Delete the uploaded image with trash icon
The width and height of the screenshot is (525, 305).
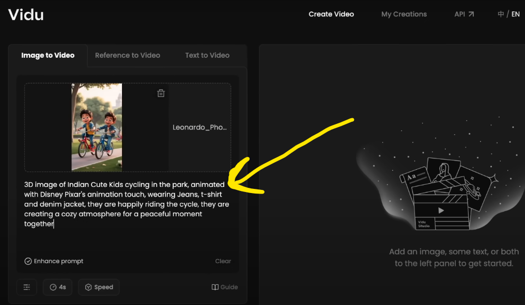tap(161, 93)
